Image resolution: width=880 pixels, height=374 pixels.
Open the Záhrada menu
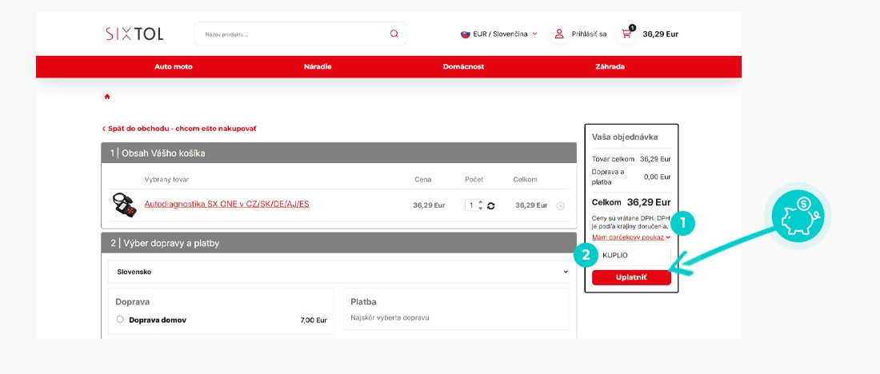click(x=610, y=66)
